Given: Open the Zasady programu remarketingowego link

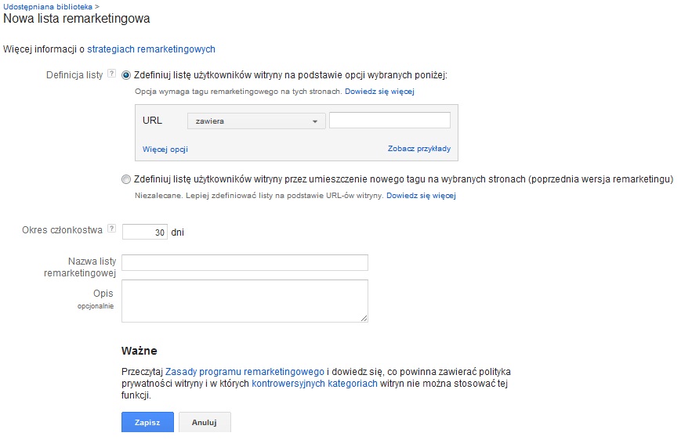Looking at the screenshot, I should point(245,372).
